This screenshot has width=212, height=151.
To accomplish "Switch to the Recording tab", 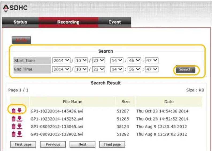I will point(68,22).
